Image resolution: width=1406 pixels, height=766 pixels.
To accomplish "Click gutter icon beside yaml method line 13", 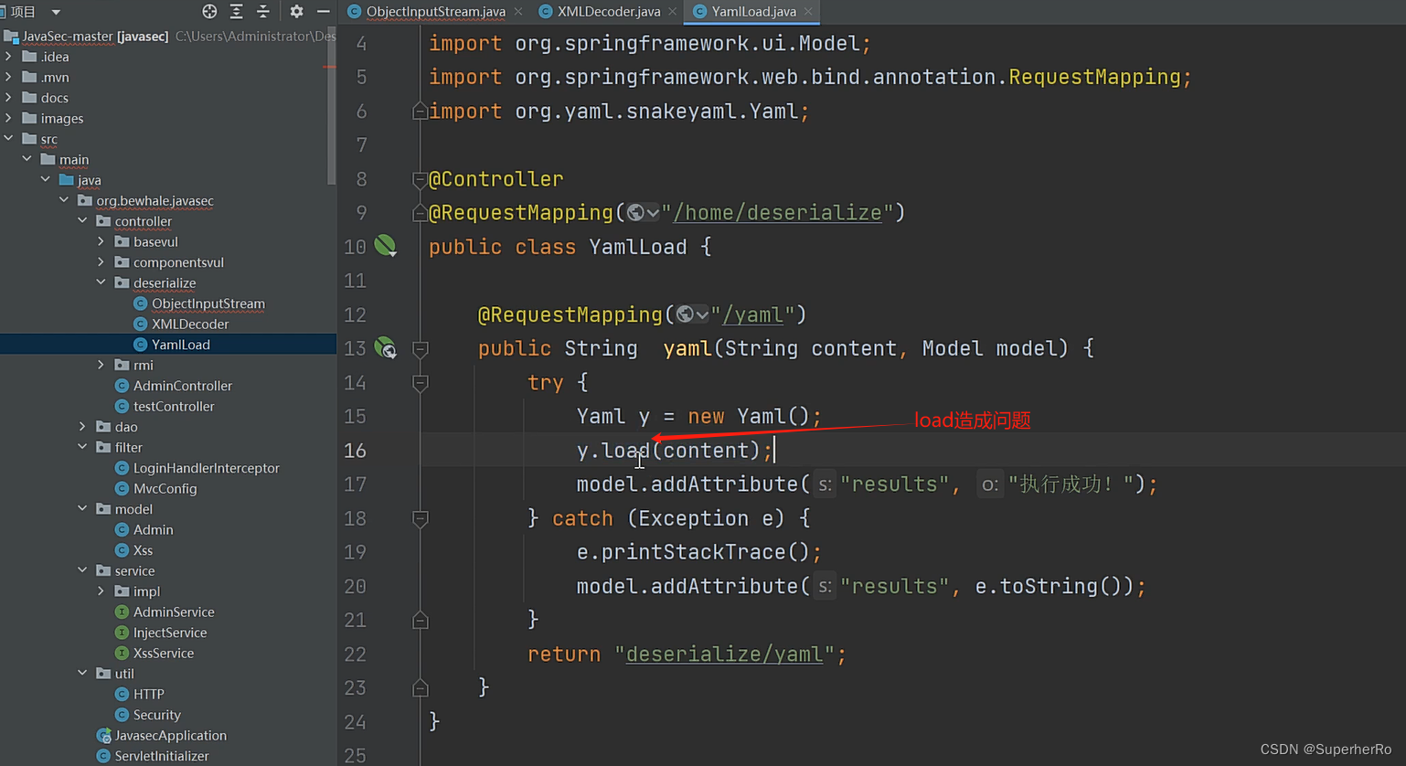I will 385,347.
